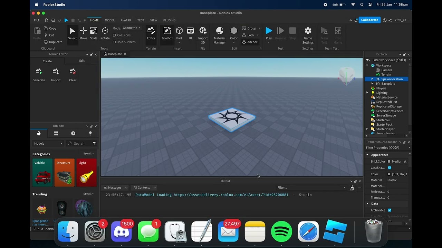Expand the Lighting tree node
This screenshot has height=248, width=442.
click(x=367, y=93)
